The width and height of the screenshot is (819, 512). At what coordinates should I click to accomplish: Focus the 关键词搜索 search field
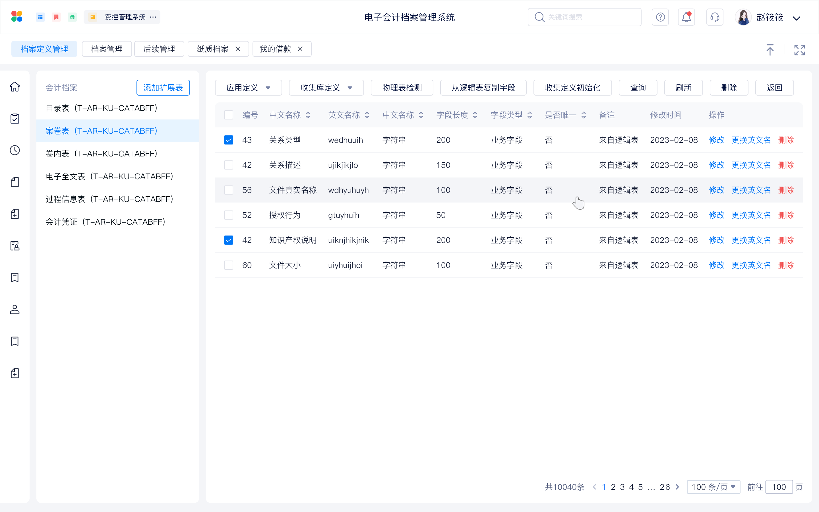click(584, 17)
